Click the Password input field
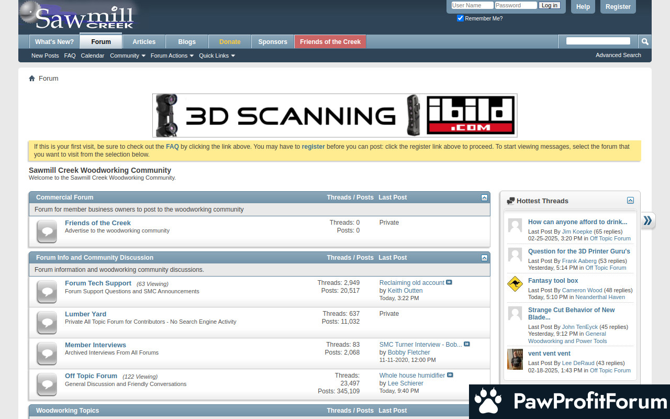This screenshot has width=670, height=419. (x=516, y=5)
